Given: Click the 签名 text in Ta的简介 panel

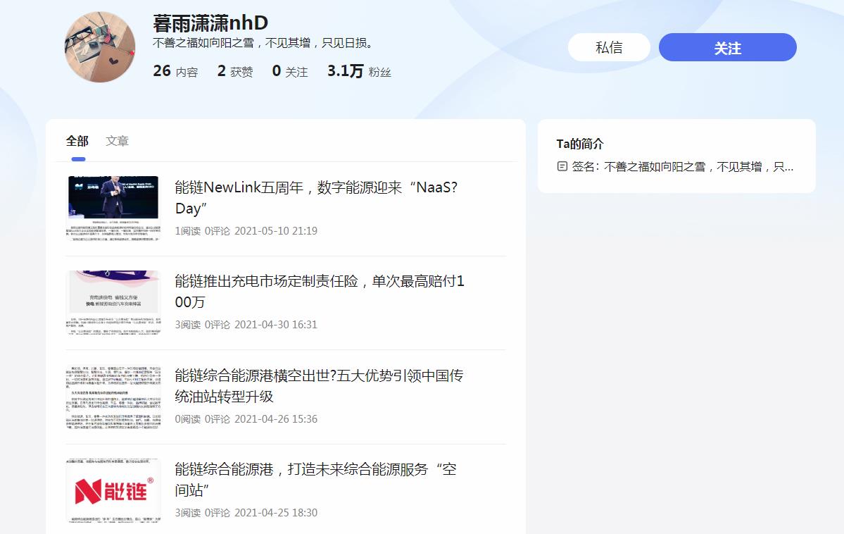Looking at the screenshot, I should [683, 167].
